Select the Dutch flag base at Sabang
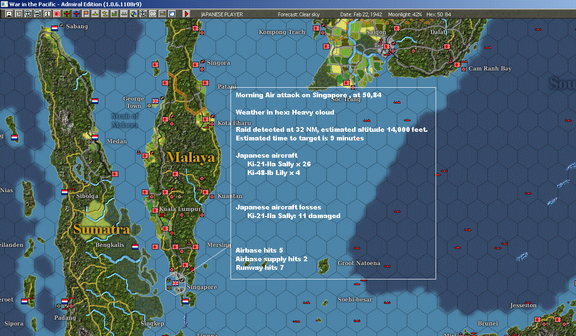Image resolution: width=576 pixels, height=336 pixels. click(55, 28)
